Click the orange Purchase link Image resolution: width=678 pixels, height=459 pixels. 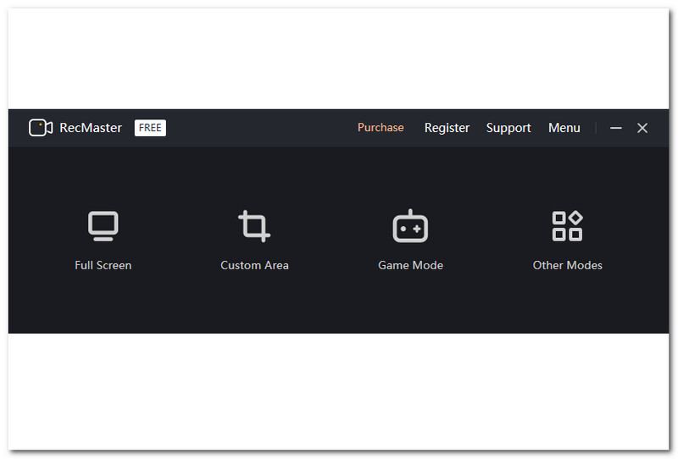tap(381, 128)
